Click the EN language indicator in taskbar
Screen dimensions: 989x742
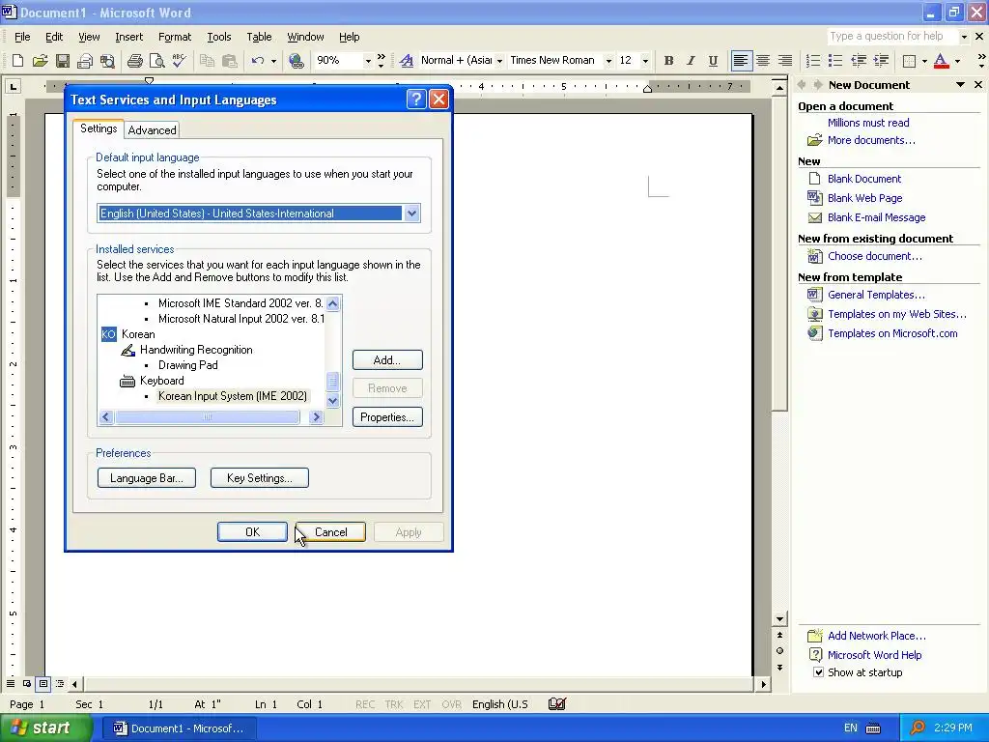pyautogui.click(x=850, y=728)
